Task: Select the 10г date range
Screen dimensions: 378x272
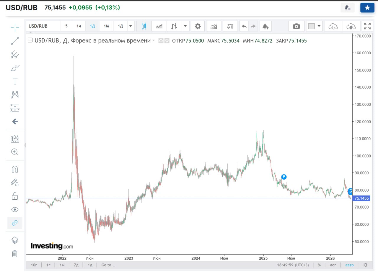Action: tap(34, 265)
